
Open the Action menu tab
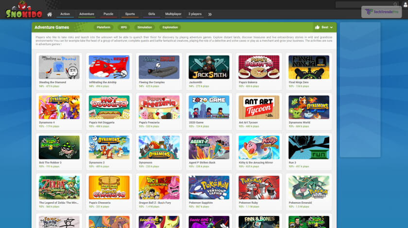65,14
